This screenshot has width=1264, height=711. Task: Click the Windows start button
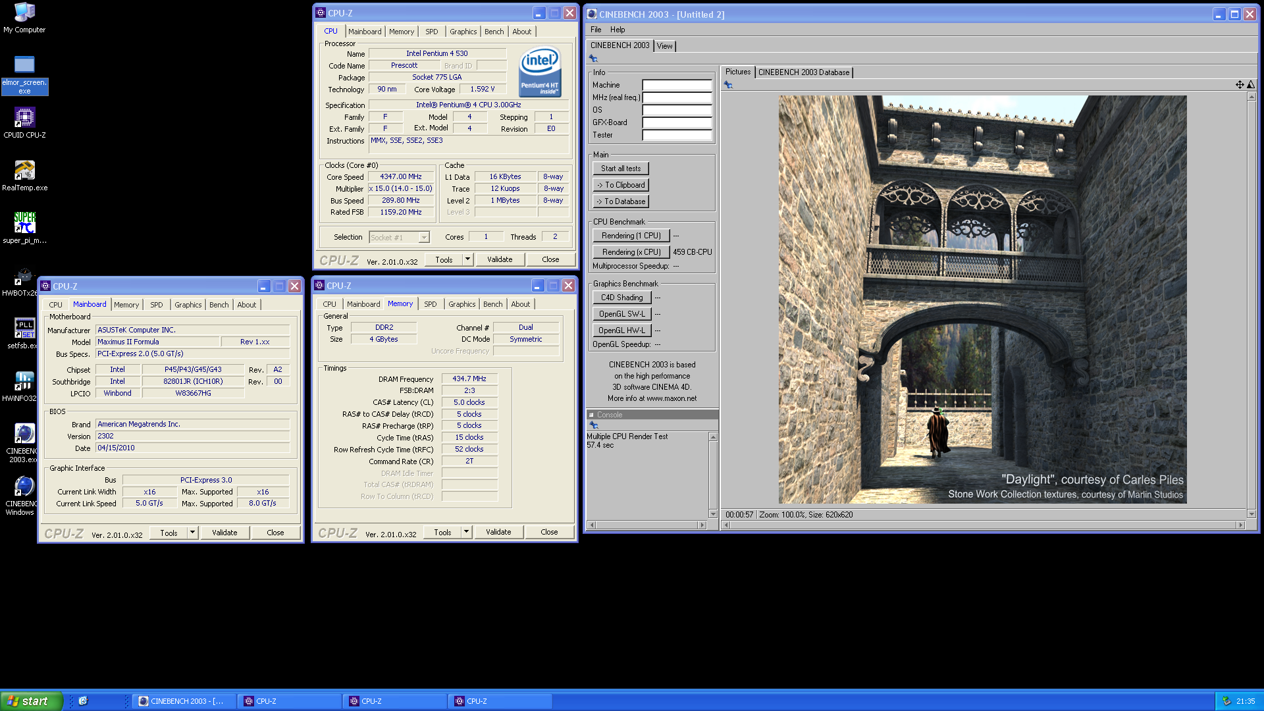31,701
